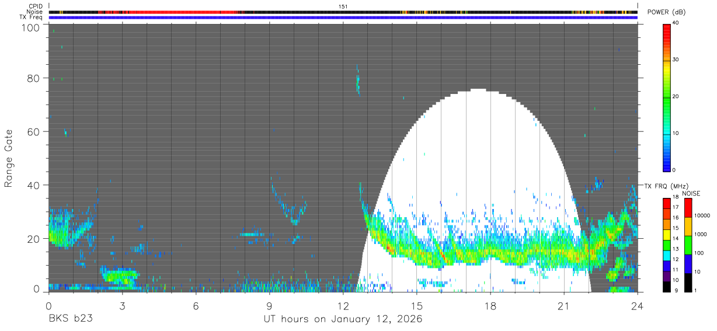Click x-axis tick label '9'

pos(269,306)
